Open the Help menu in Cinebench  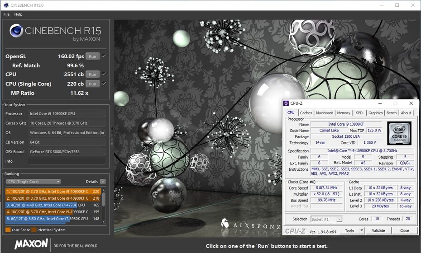pyautogui.click(x=18, y=14)
